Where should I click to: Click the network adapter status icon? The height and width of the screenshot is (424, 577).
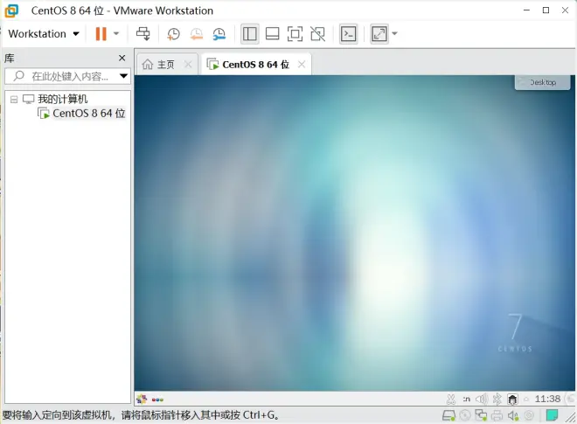point(481,415)
